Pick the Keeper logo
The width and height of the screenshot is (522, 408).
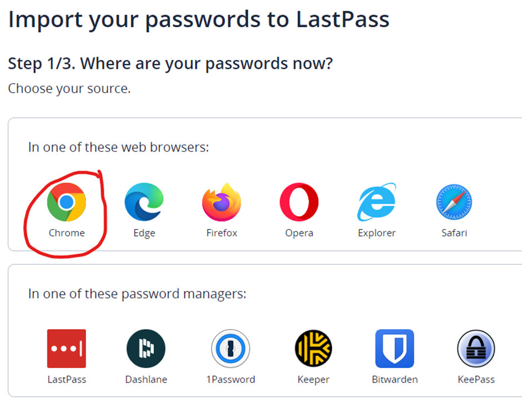313,349
